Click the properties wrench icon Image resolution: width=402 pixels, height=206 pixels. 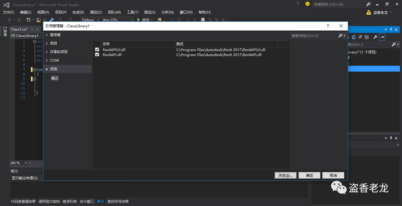point(375,37)
